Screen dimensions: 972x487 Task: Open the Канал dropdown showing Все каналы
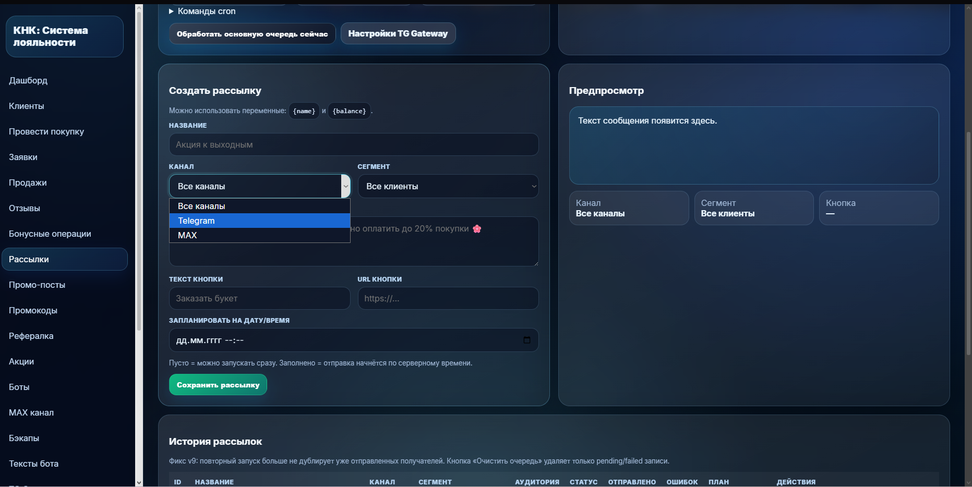click(259, 186)
